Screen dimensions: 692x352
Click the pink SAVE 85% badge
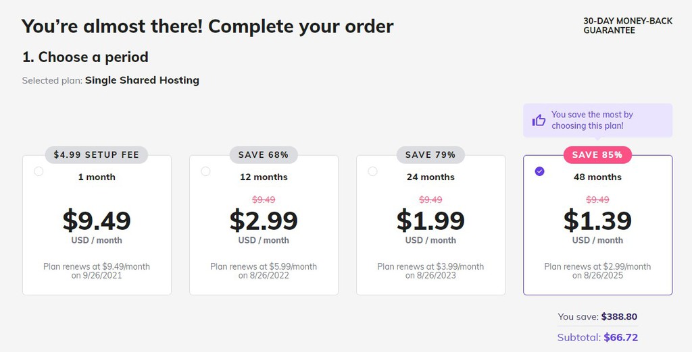[597, 155]
